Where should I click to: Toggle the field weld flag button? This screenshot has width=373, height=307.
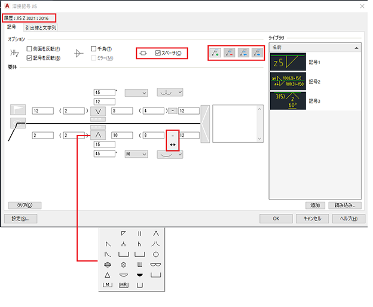click(x=18, y=110)
